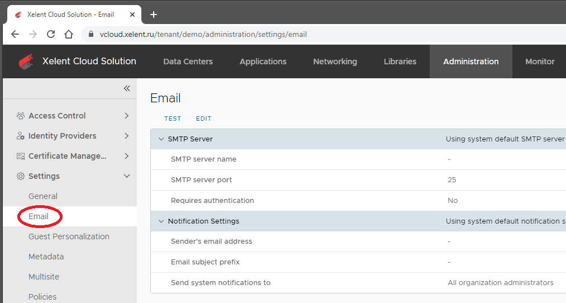Viewport: 566px width, 303px height.
Task: Open the Monitor tab
Action: (x=540, y=61)
